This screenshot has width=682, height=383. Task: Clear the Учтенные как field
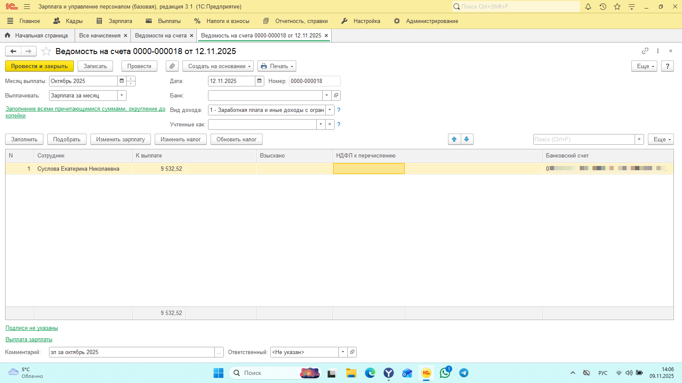329,124
